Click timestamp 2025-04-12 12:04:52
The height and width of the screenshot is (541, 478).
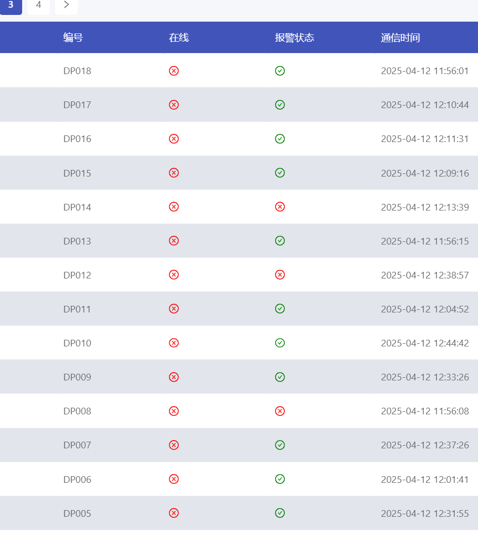[425, 309]
